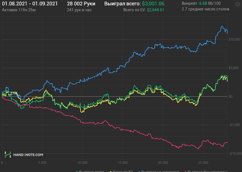Viewport: 242px width, 172px height.
Task: Click the 15 000 x-axis label
Action: tap(123, 163)
